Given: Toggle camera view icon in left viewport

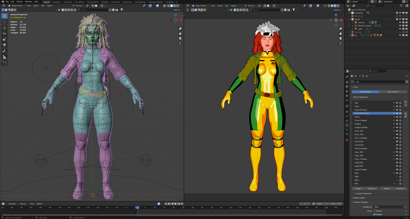Looking at the screenshot, I should tap(180, 38).
